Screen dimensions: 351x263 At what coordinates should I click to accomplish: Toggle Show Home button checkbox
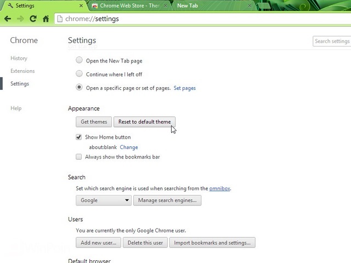[x=78, y=137]
